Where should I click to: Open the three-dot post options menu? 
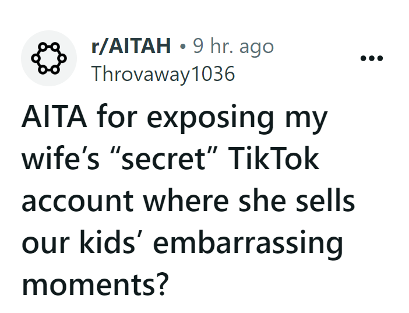coord(371,59)
